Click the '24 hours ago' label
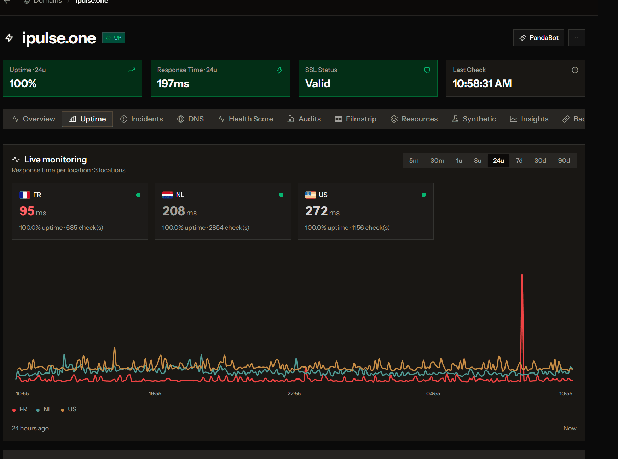 (x=30, y=428)
